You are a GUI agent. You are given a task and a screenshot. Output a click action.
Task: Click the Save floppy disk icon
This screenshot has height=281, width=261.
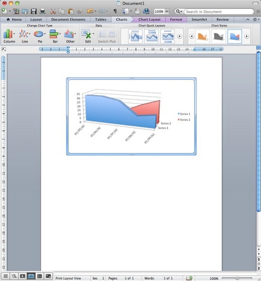[x=34, y=12]
